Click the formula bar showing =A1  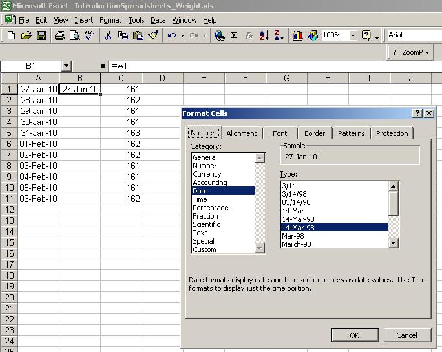tap(275, 66)
